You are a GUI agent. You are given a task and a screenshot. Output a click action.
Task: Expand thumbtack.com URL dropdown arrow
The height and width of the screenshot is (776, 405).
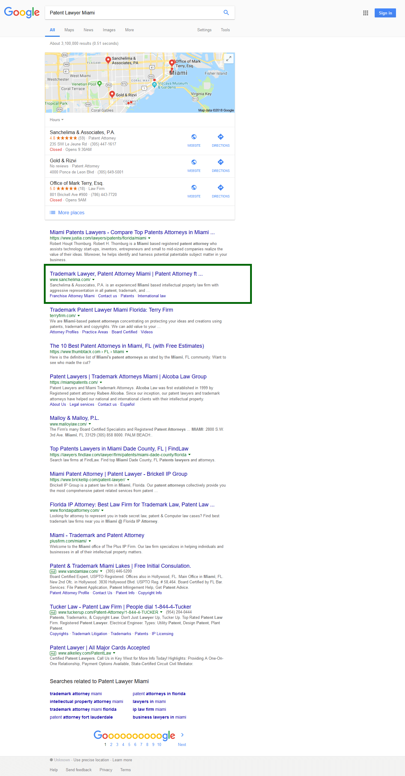pyautogui.click(x=127, y=352)
